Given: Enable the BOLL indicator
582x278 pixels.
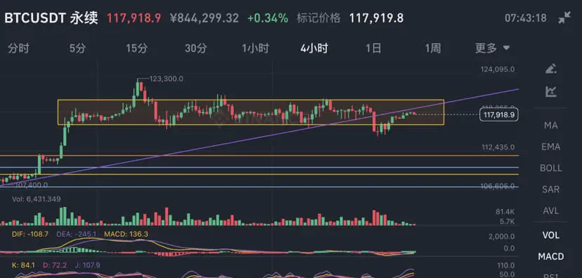Looking at the screenshot, I should 551,168.
